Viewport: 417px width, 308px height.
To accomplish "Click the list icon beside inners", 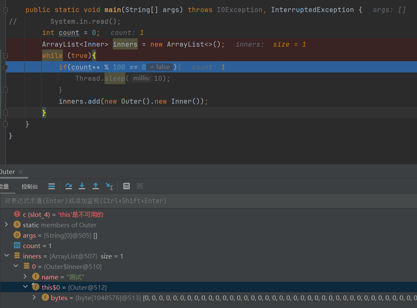I will [17, 255].
